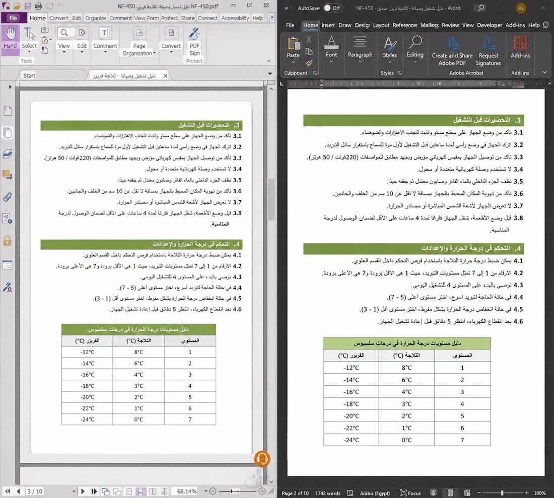Viewport: 554px width, 498px height.
Task: Click Page 2 of 10 indicator
Action: (x=295, y=493)
